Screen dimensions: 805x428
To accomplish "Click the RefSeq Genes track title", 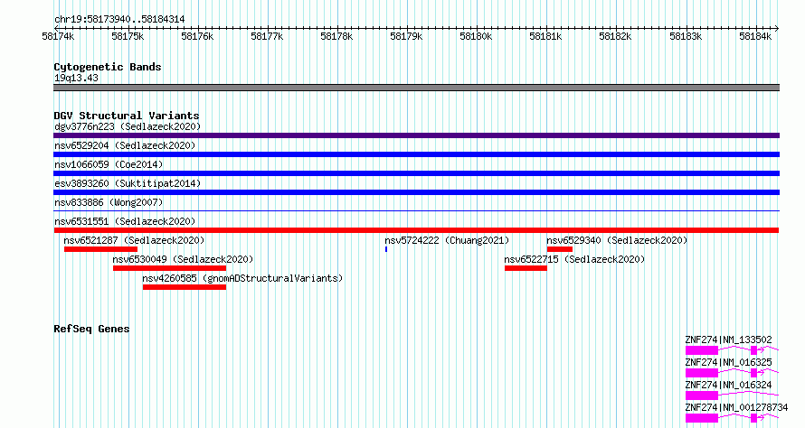I will (x=91, y=329).
